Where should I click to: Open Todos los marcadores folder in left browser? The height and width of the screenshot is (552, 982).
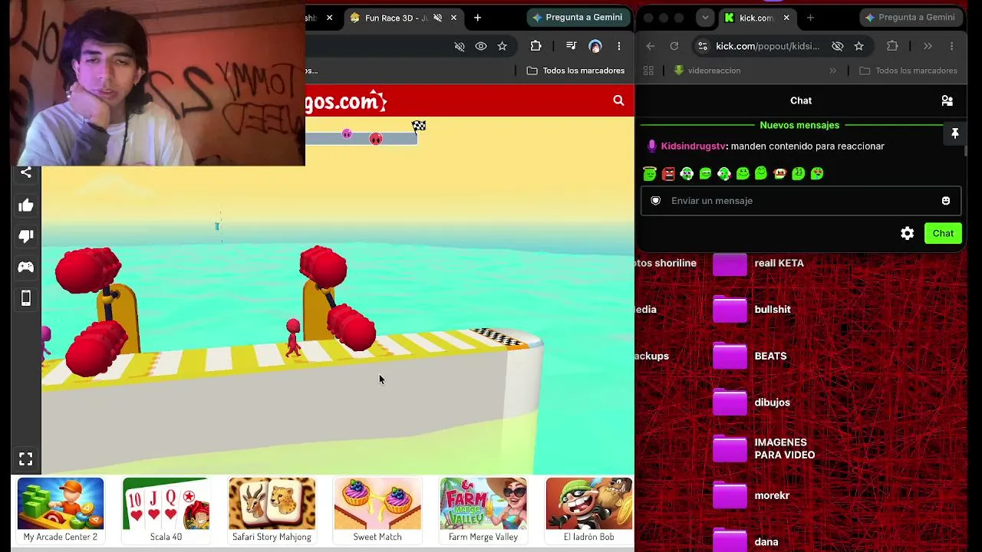[x=575, y=71]
